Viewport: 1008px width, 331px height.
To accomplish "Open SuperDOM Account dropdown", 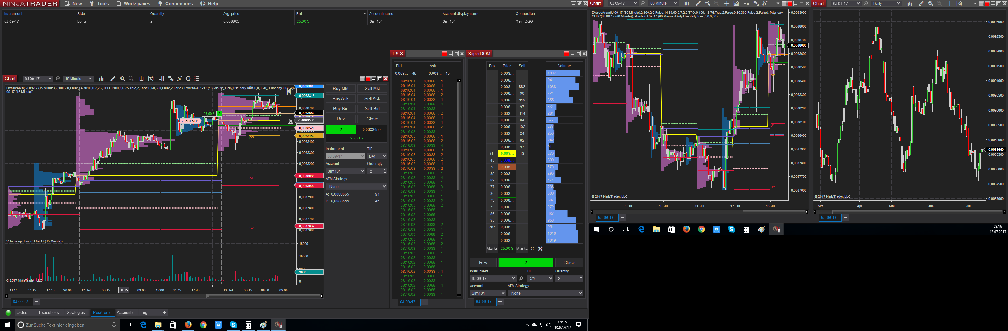I will click(x=487, y=293).
